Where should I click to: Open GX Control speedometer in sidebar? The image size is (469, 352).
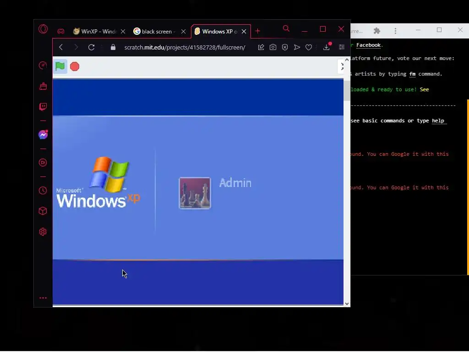[x=43, y=65]
